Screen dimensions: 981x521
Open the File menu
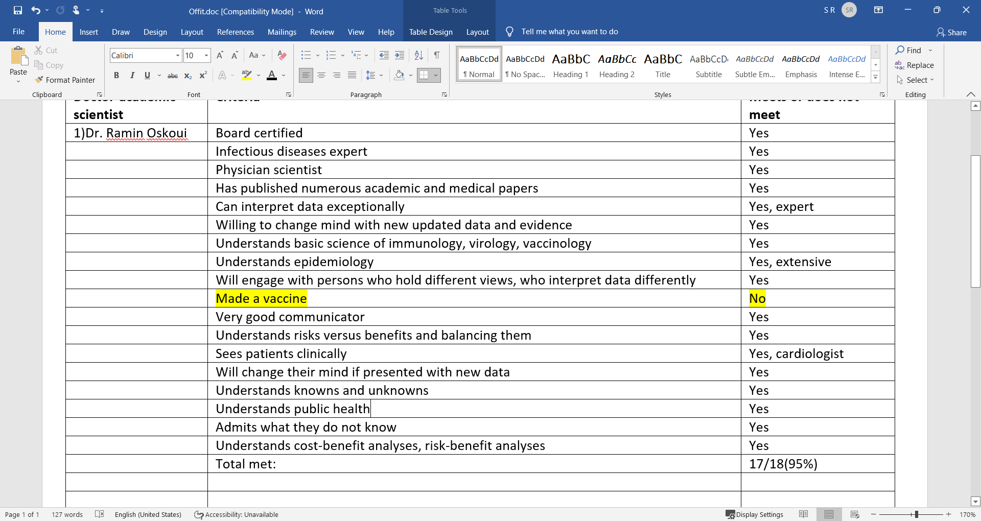[18, 32]
